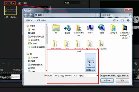Screen dimensions: 139x92
Task: Toggle the preview pane icon
Action: (x=123, y=20)
